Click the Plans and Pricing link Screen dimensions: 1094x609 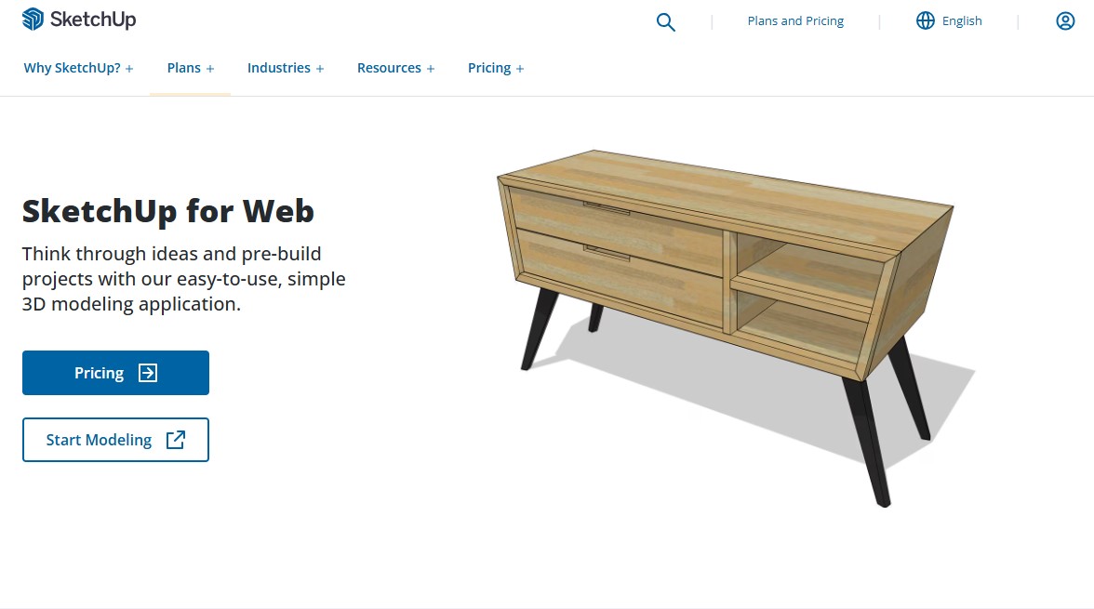pos(795,21)
